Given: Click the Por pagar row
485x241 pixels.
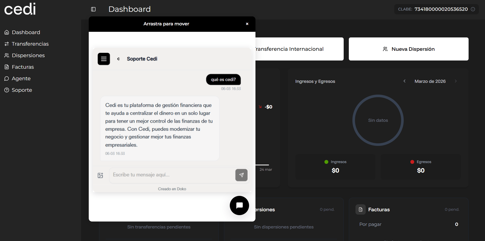Looking at the screenshot, I should coord(409,224).
